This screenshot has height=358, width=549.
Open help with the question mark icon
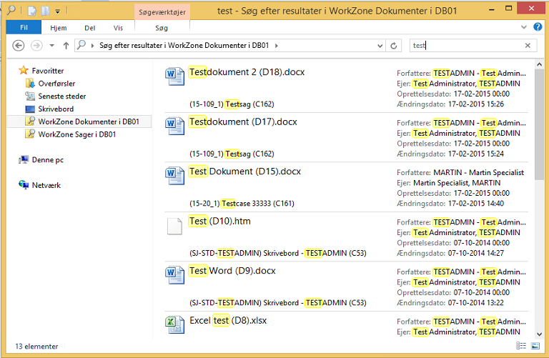[538, 27]
